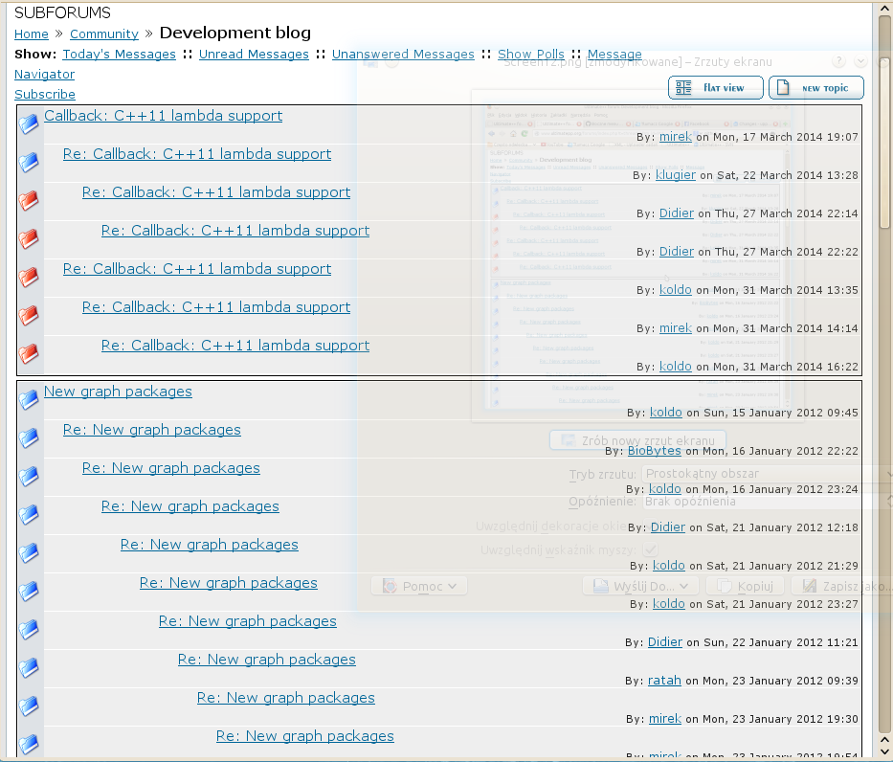Open the 'Tryb zrzutu' dropdown

(767, 474)
